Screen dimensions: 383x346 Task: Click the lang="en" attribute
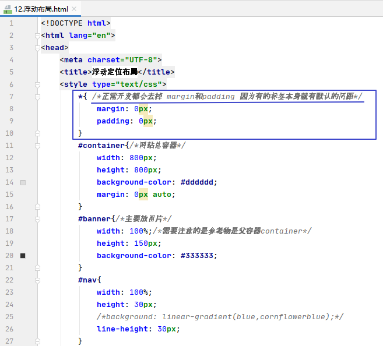[90, 36]
